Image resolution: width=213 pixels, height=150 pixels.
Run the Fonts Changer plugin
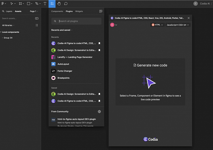62,71
